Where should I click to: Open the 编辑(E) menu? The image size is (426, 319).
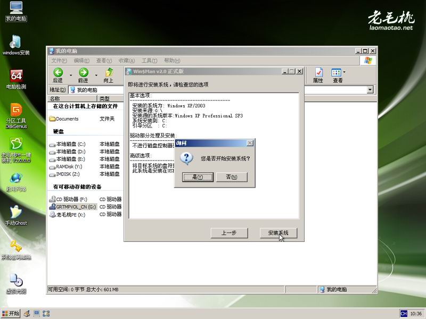pos(81,61)
